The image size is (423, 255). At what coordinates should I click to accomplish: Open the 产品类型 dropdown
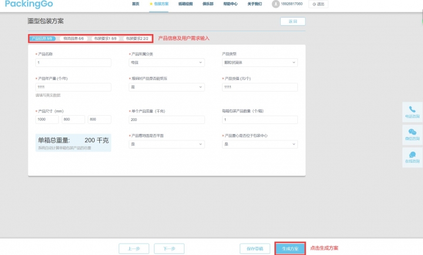point(260,62)
